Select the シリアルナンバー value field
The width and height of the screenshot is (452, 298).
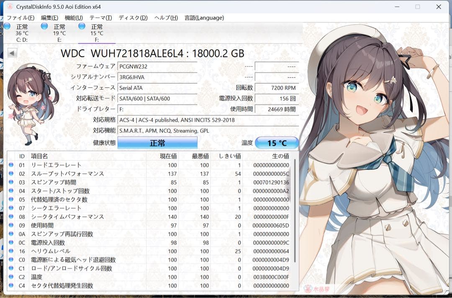click(157, 77)
